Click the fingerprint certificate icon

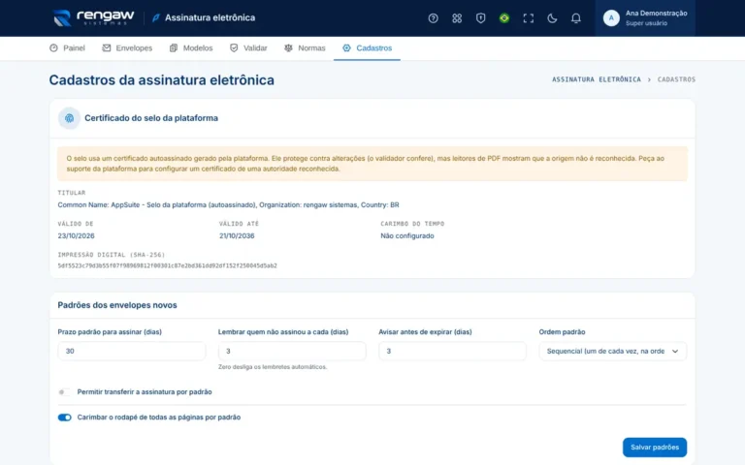(70, 118)
